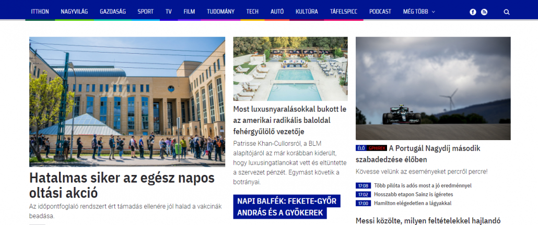Open the TV section
Viewport: 538px width, 225px height.
(169, 11)
